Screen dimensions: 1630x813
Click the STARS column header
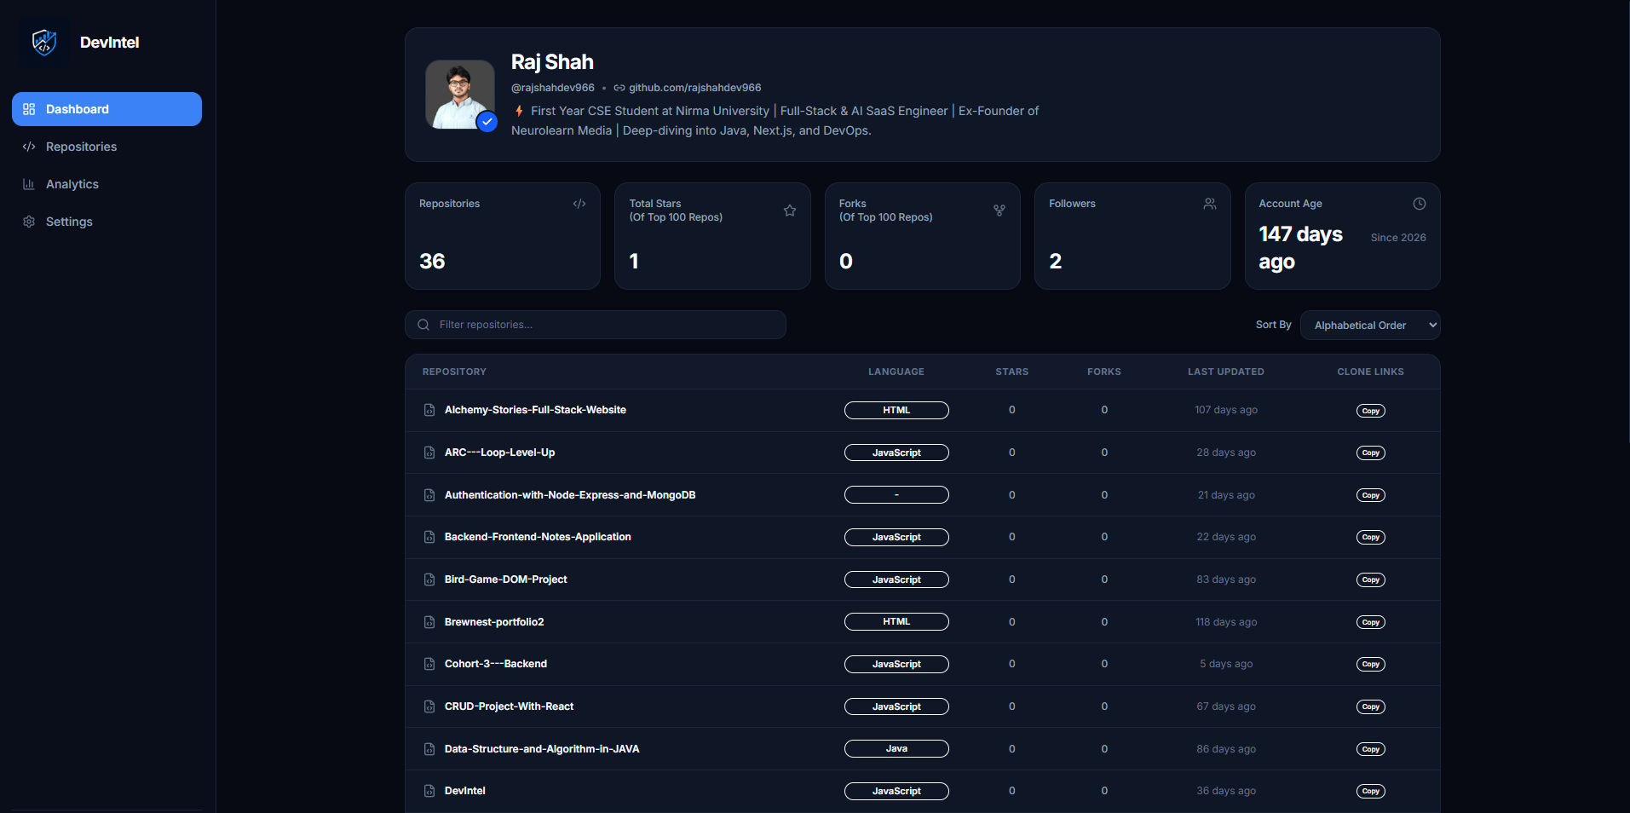tap(1012, 372)
